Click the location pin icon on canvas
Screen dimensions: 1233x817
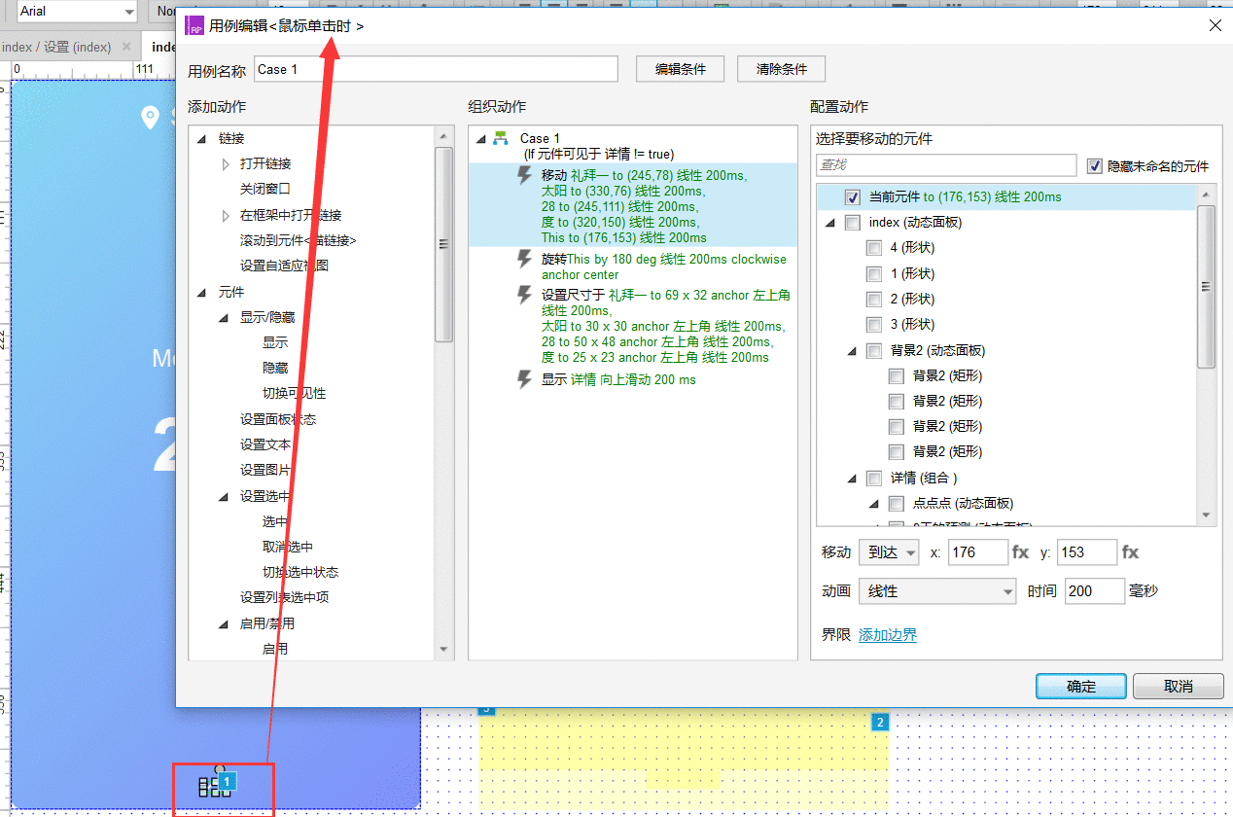pyautogui.click(x=150, y=118)
